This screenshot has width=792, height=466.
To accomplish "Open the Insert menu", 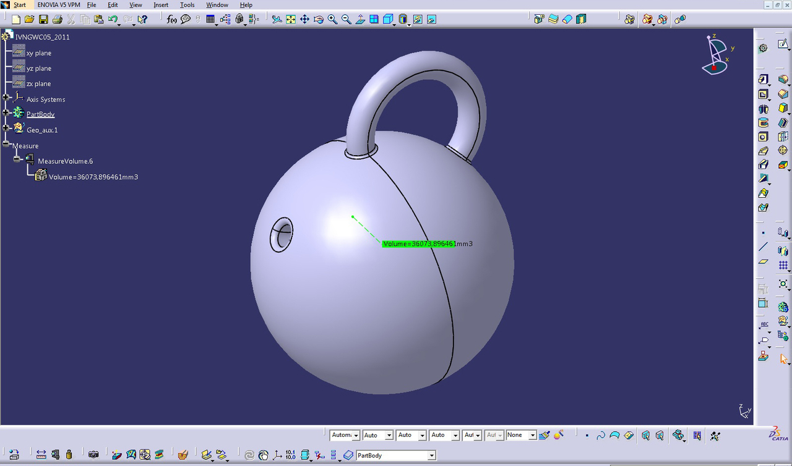I will pos(161,5).
